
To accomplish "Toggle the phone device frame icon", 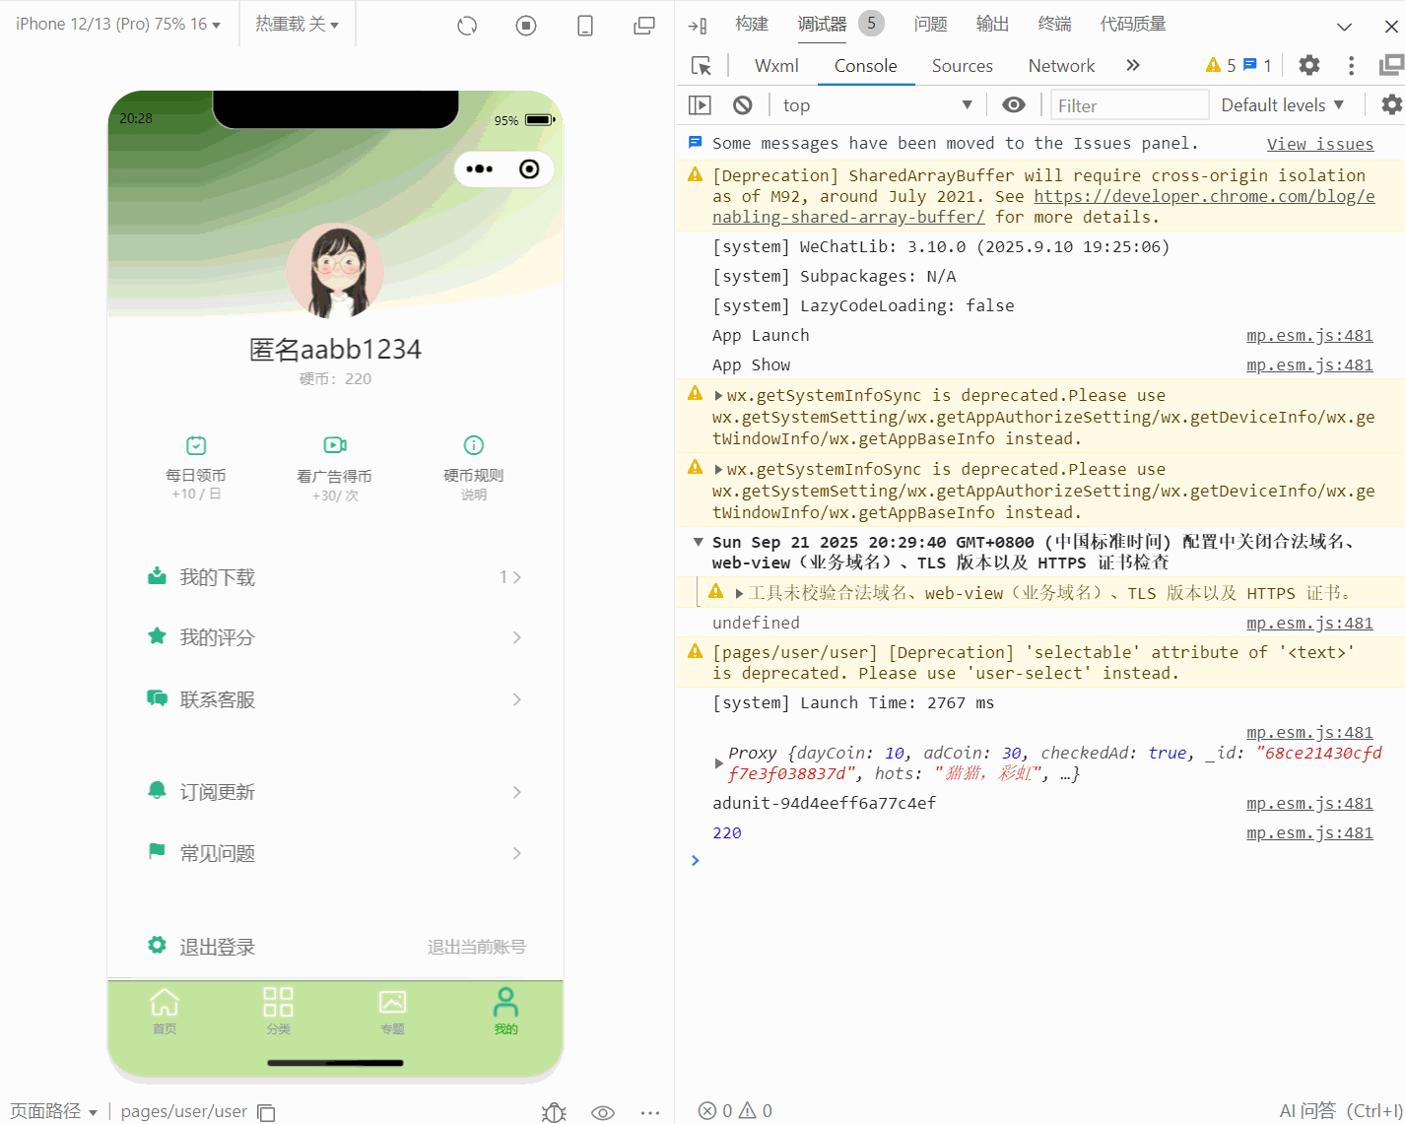I will tap(585, 26).
